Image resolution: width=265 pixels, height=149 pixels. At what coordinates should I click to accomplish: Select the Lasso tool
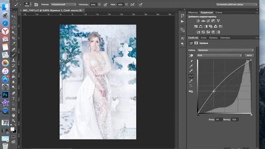(14, 27)
